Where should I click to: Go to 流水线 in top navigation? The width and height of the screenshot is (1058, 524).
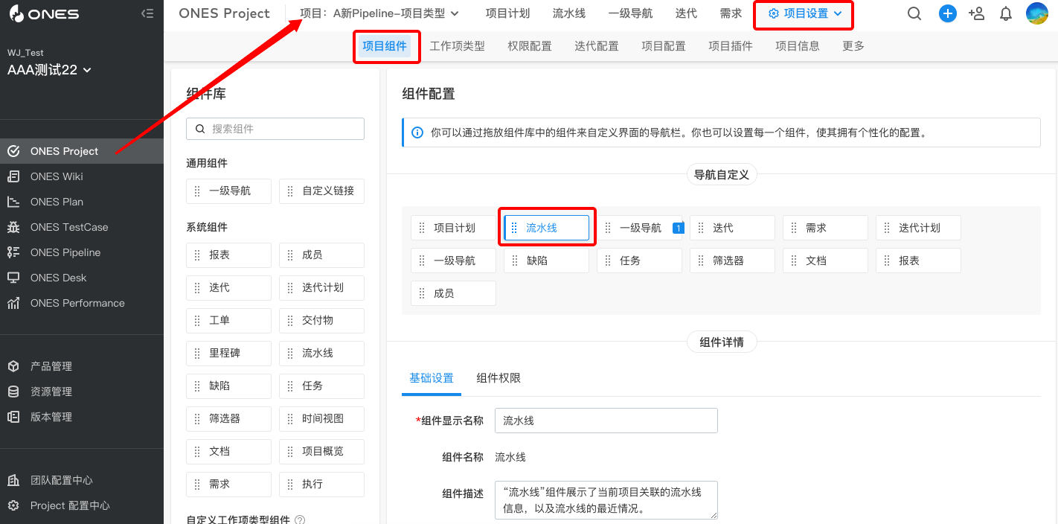click(569, 13)
